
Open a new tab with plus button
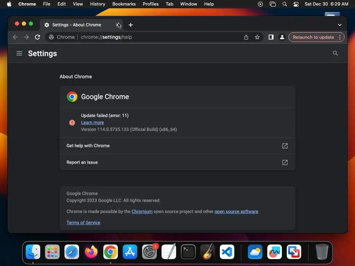131,25
